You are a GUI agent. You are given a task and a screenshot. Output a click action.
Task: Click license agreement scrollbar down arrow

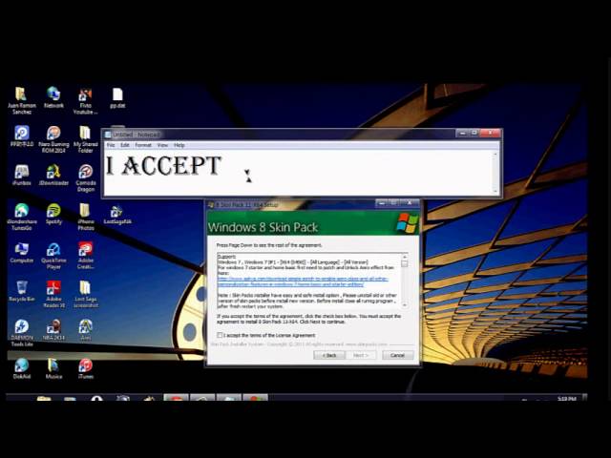click(405, 305)
